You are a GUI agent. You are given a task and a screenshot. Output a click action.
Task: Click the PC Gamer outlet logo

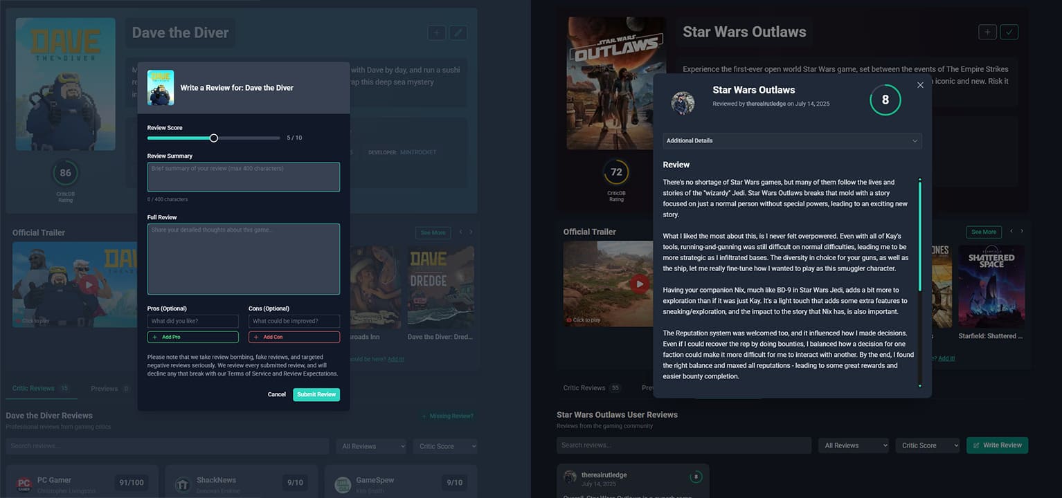(x=24, y=484)
